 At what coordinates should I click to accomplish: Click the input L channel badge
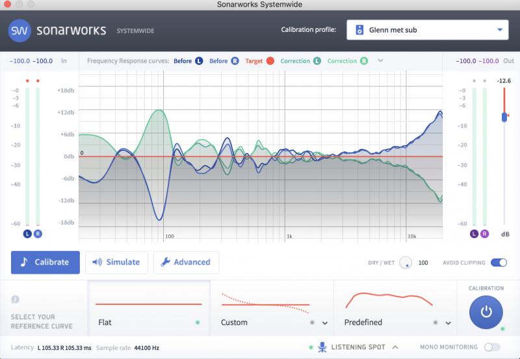(27, 234)
